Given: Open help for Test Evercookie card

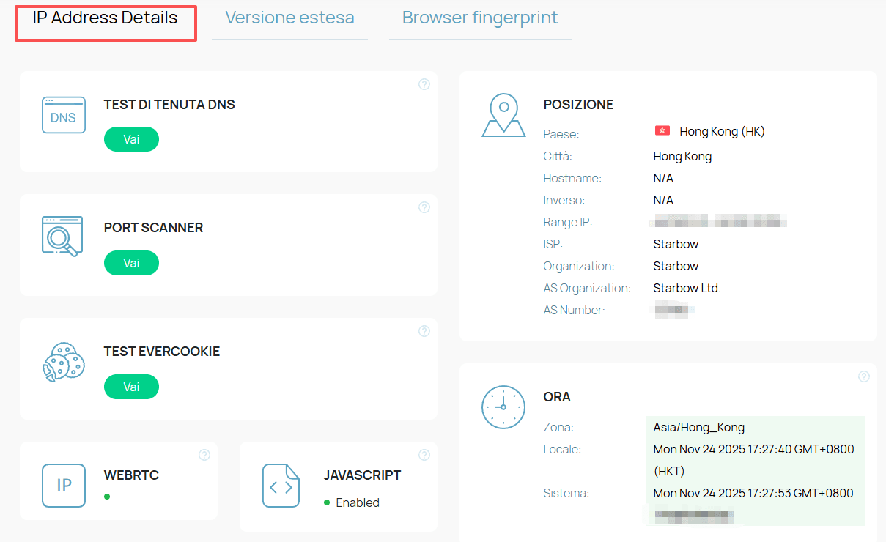Looking at the screenshot, I should tap(424, 331).
